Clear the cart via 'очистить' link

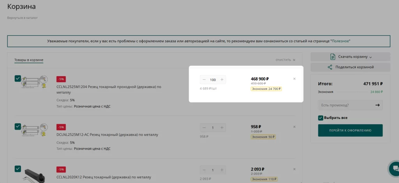coord(286,60)
